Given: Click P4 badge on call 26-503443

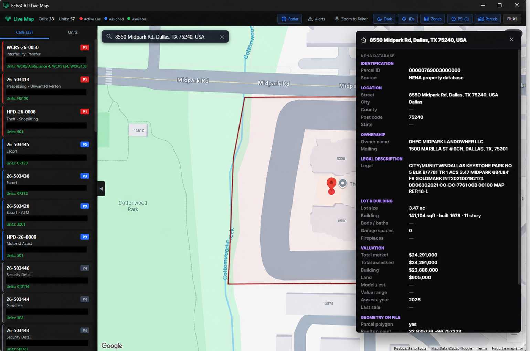Looking at the screenshot, I should [x=85, y=330].
